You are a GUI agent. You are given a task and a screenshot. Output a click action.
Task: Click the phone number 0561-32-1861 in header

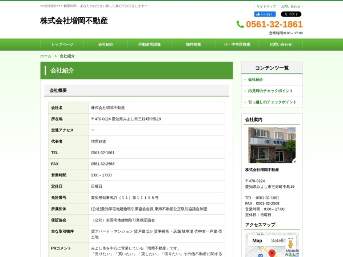(274, 24)
